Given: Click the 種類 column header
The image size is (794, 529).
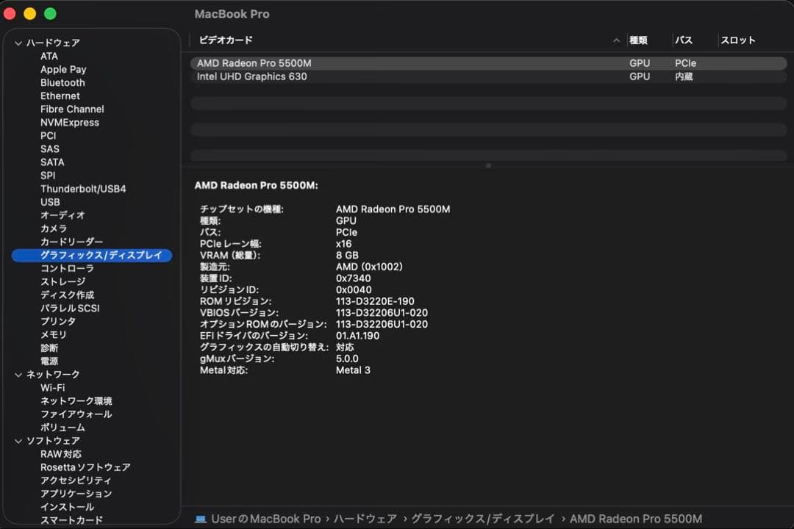Looking at the screenshot, I should click(x=638, y=40).
